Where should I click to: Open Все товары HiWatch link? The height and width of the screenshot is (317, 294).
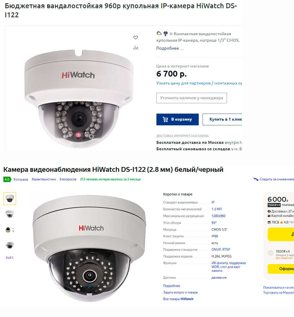click(178, 299)
